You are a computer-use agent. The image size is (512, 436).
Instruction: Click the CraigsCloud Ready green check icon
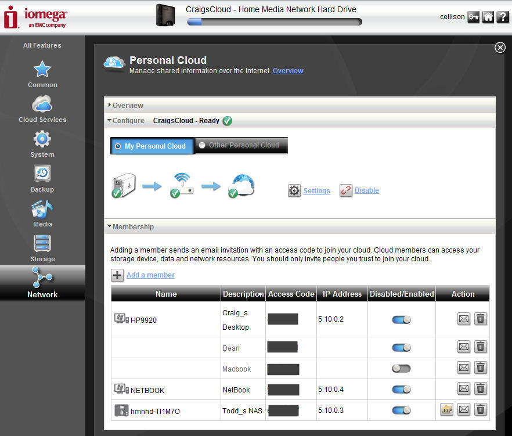(228, 121)
